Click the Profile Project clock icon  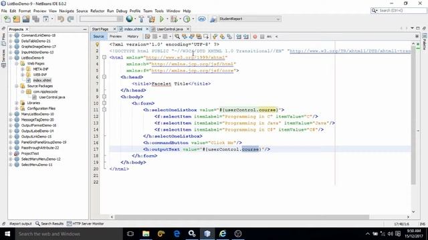pyautogui.click(x=187, y=19)
